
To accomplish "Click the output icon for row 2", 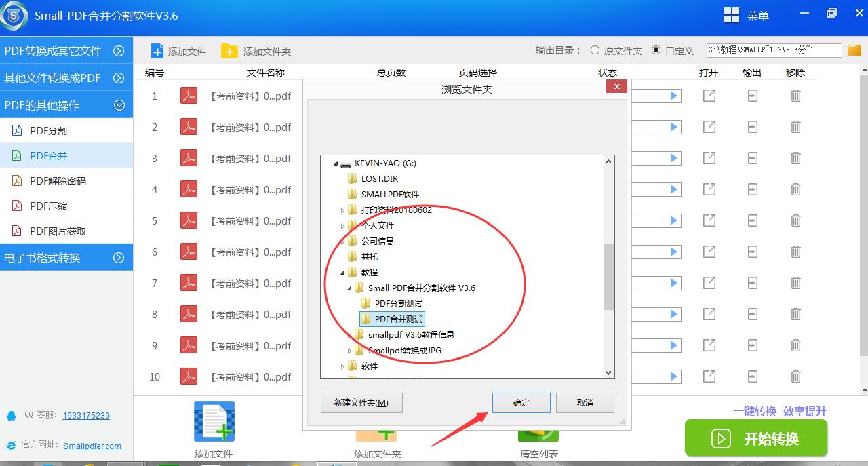I will click(x=752, y=127).
